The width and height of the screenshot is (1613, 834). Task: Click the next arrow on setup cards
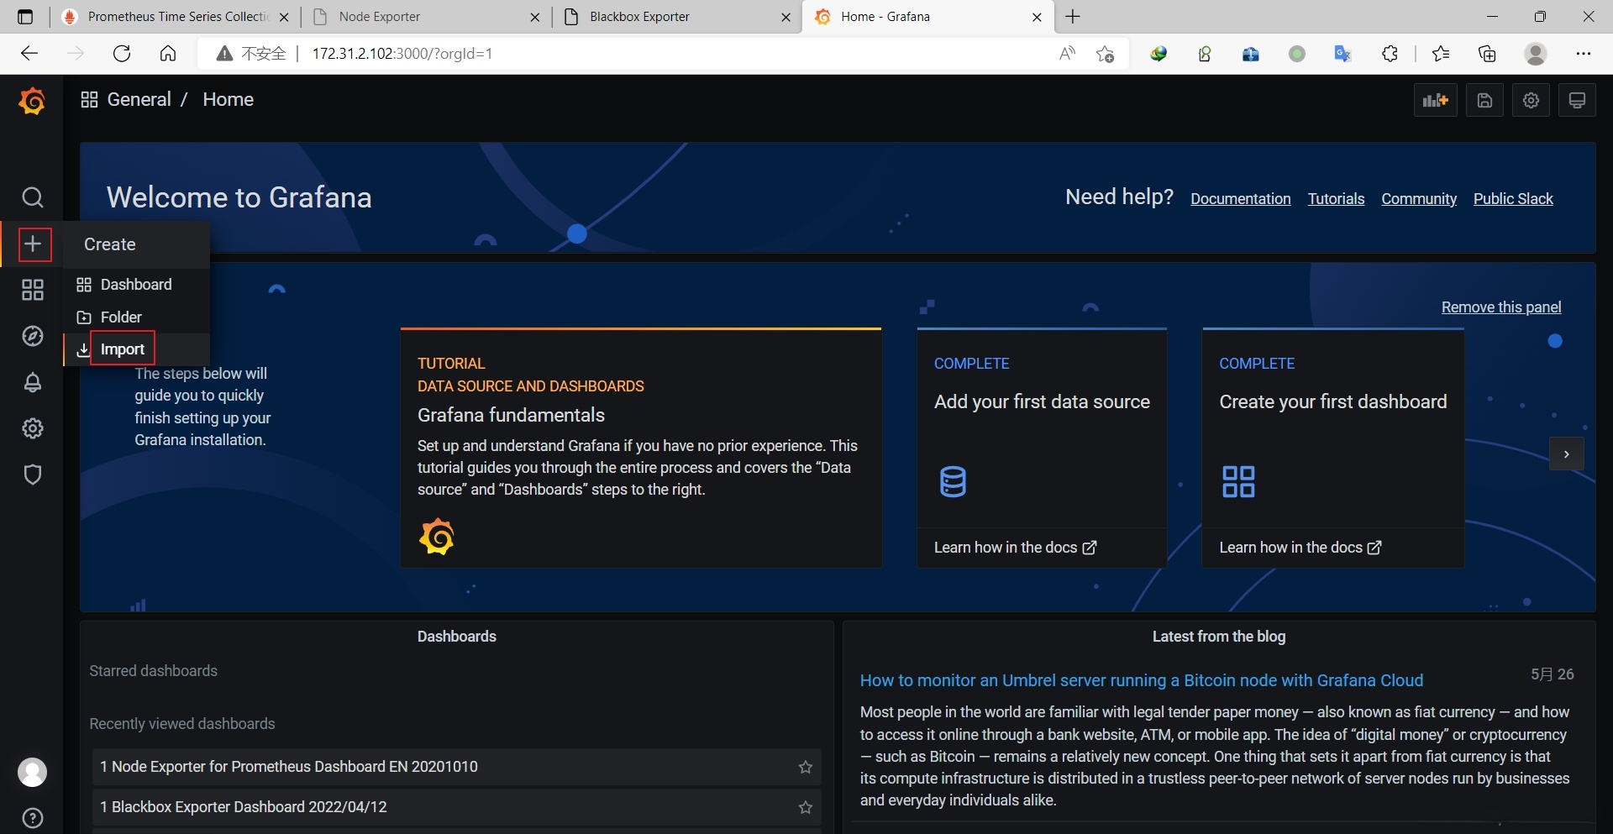tap(1567, 454)
